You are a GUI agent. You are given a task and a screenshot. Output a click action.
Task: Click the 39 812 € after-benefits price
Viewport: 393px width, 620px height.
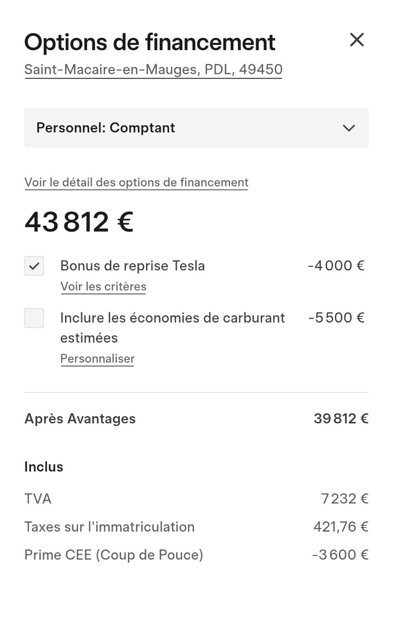(341, 419)
